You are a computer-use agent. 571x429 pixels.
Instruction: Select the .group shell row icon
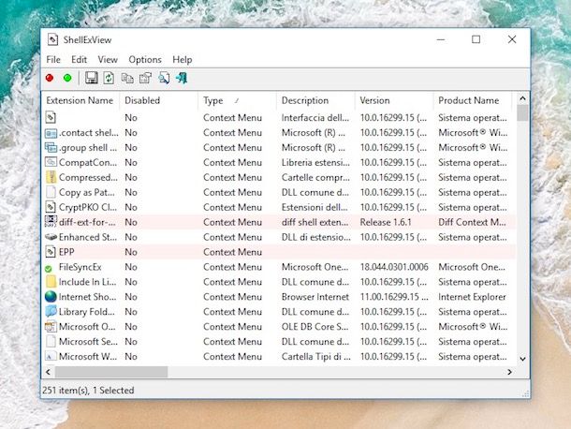(x=51, y=148)
